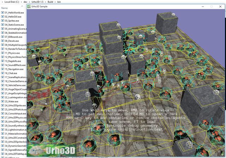
Task: Click the 32_Urho2DConstraints file name
Action: click(16, 138)
